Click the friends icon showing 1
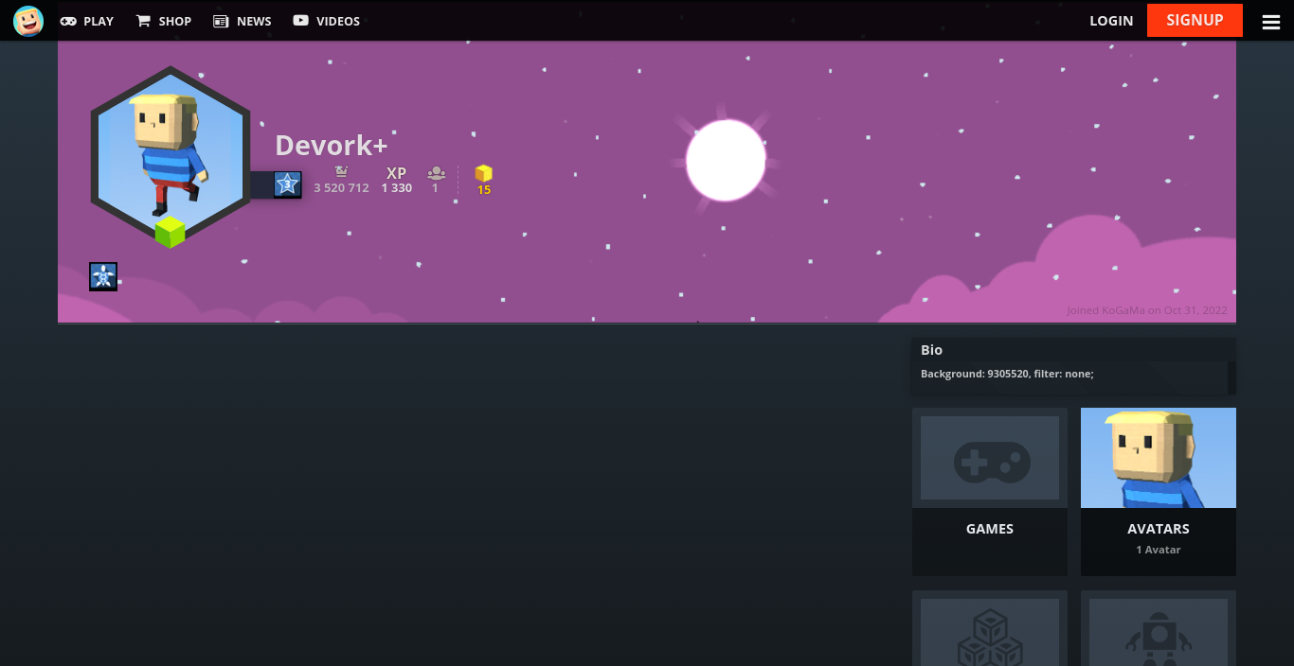Image resolution: width=1294 pixels, height=666 pixels. [436, 173]
